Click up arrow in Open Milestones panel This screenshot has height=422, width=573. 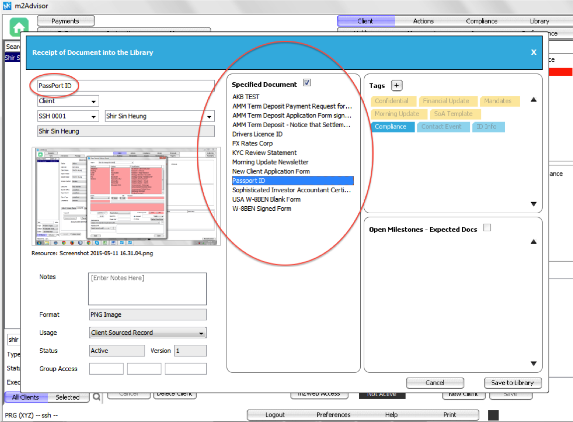point(534,242)
